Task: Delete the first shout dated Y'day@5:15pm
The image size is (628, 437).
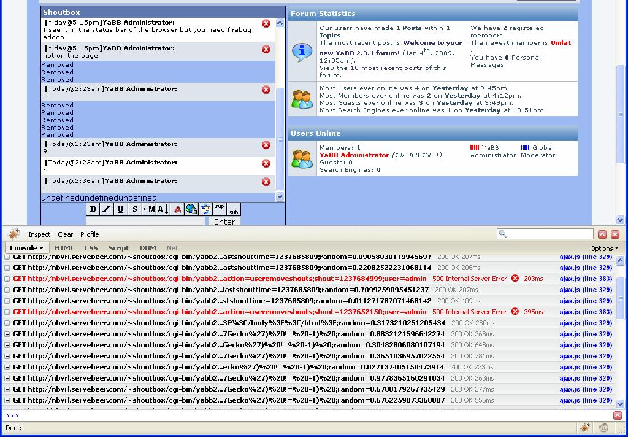Action: pyautogui.click(x=266, y=23)
